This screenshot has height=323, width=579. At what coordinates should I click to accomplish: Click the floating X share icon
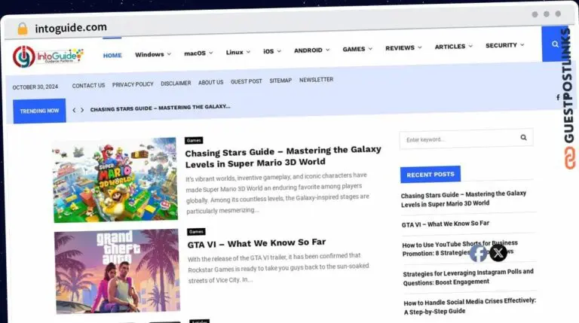pyautogui.click(x=498, y=252)
